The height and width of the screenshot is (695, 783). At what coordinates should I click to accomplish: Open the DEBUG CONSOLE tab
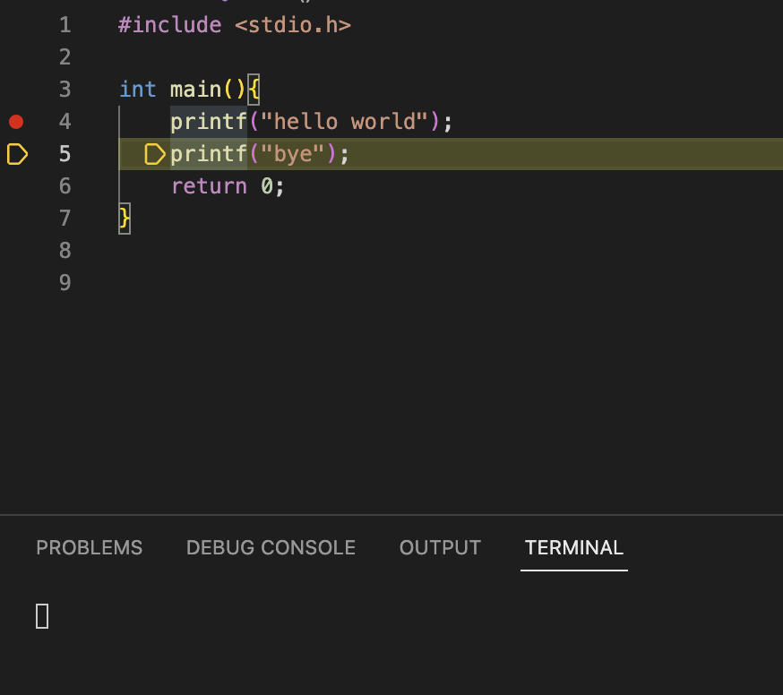pos(271,548)
